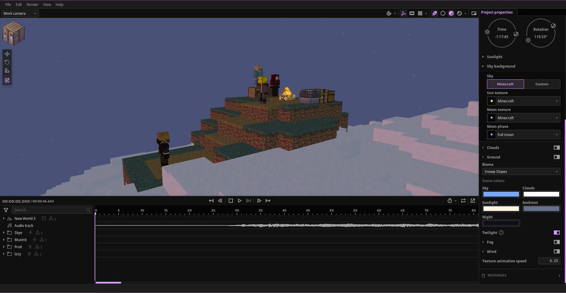Screen dimensions: 566x293
Task: Toggle the lights visibility icon
Action: click(434, 14)
